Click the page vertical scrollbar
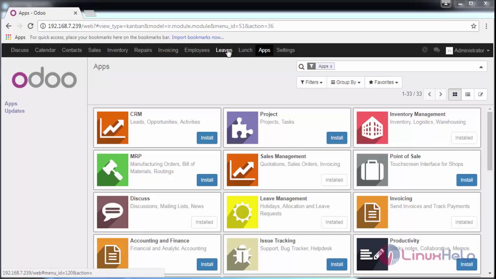 (489, 141)
